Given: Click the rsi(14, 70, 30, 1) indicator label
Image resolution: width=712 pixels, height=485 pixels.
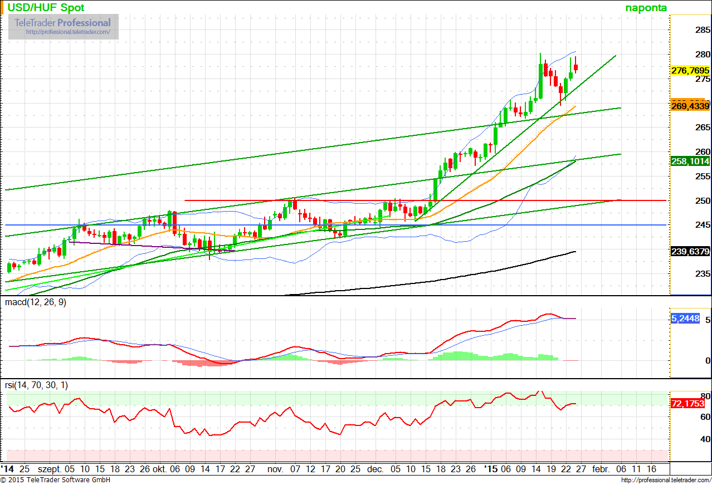Looking at the screenshot, I should [x=36, y=385].
